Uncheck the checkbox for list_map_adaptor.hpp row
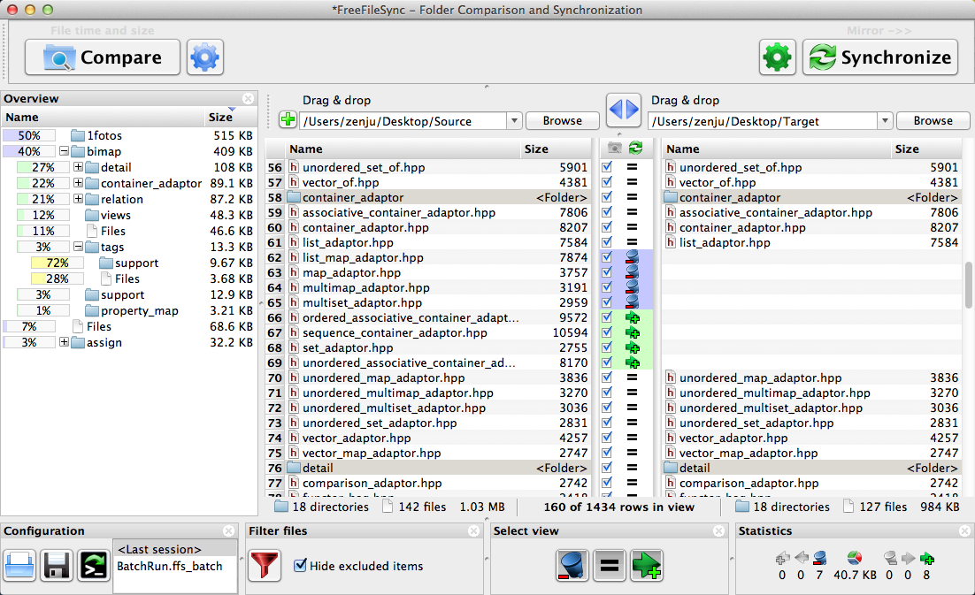 pos(607,257)
